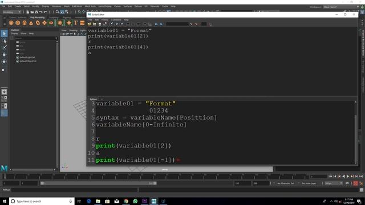Create a polygon cube from the shelf
The height and width of the screenshot is (205, 365).
[x=18, y=23]
